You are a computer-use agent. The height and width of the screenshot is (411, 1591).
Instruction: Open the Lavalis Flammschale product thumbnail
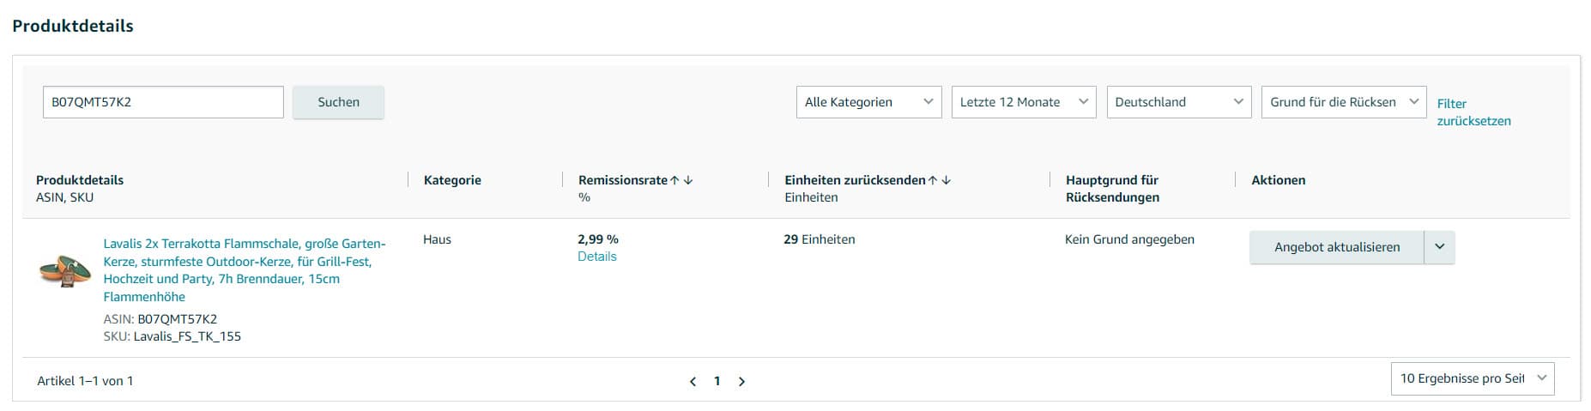[65, 271]
